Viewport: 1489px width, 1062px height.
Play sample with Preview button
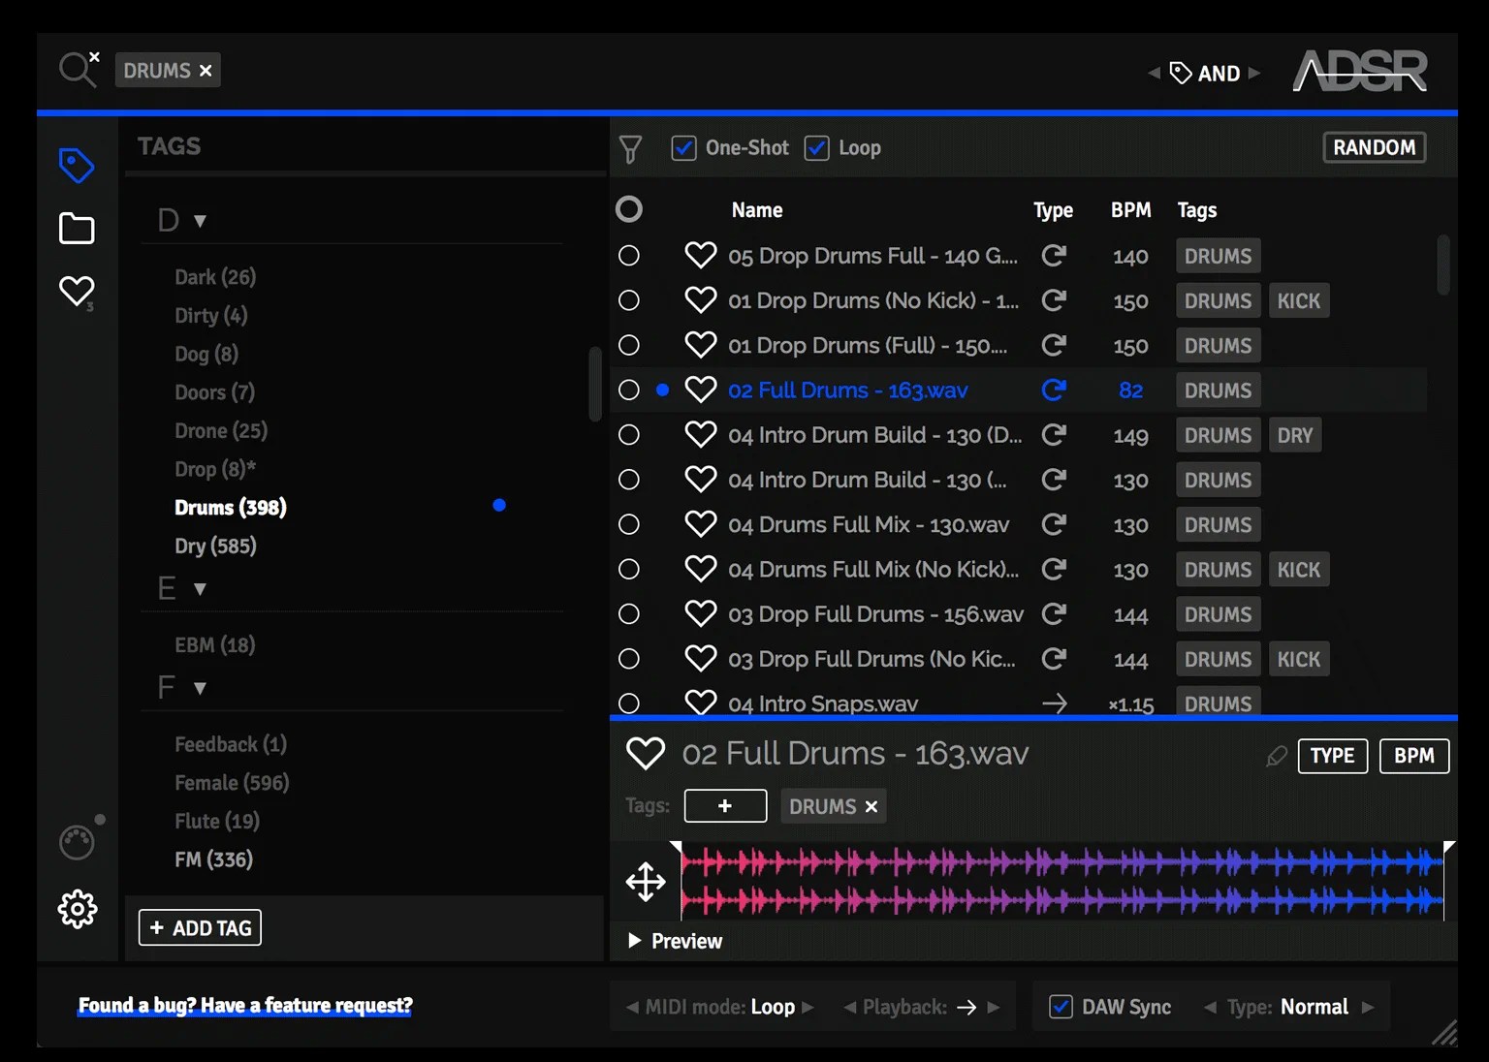tap(675, 941)
